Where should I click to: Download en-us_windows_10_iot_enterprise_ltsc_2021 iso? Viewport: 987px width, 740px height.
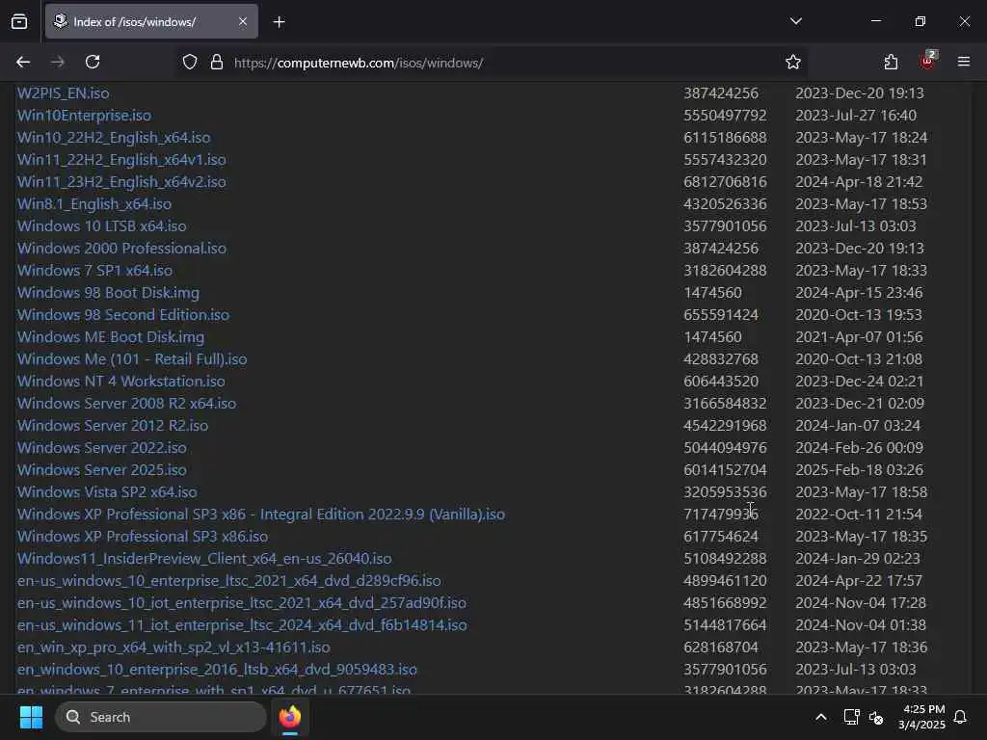242,603
